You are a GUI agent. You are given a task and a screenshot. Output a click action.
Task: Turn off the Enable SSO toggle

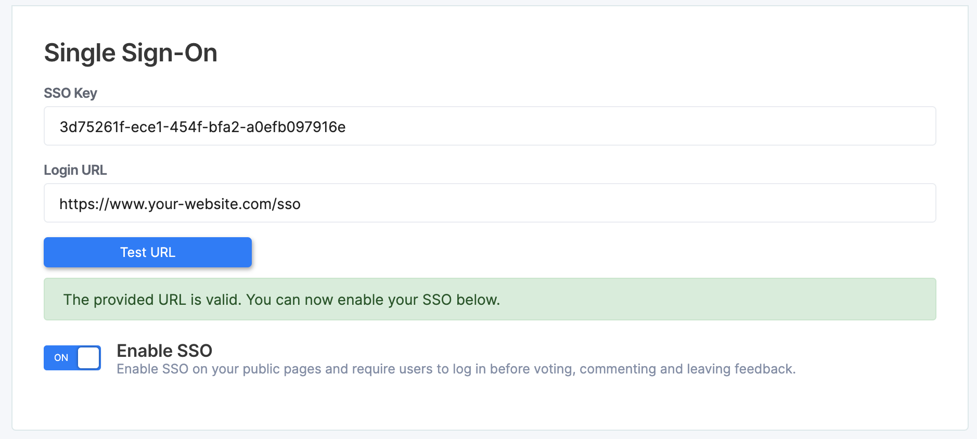pyautogui.click(x=72, y=358)
